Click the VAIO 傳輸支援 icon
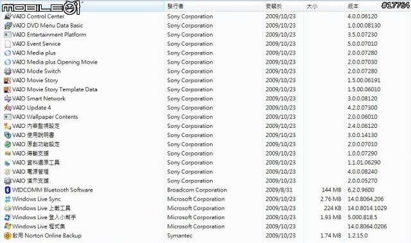 pos(8,154)
